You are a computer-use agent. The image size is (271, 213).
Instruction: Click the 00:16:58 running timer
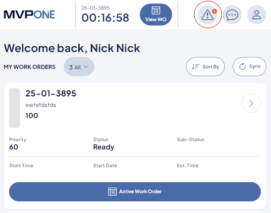click(x=105, y=18)
